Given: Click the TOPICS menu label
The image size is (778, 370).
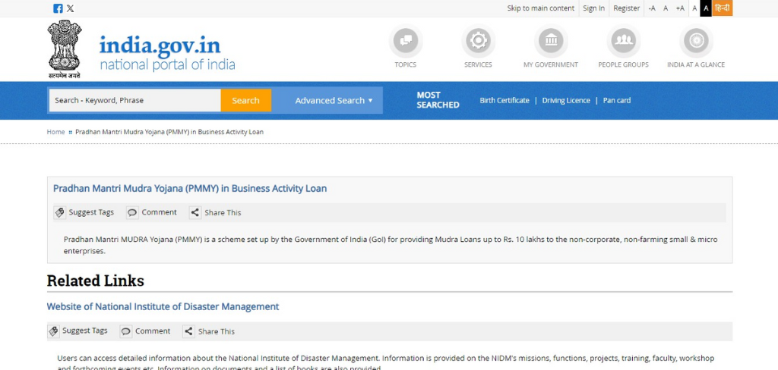Looking at the screenshot, I should click(x=406, y=65).
